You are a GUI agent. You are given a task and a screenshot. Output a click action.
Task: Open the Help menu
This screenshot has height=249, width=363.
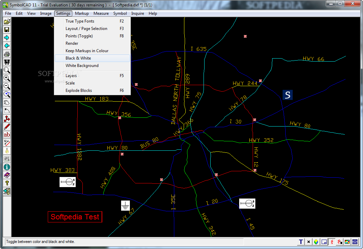tap(153, 13)
